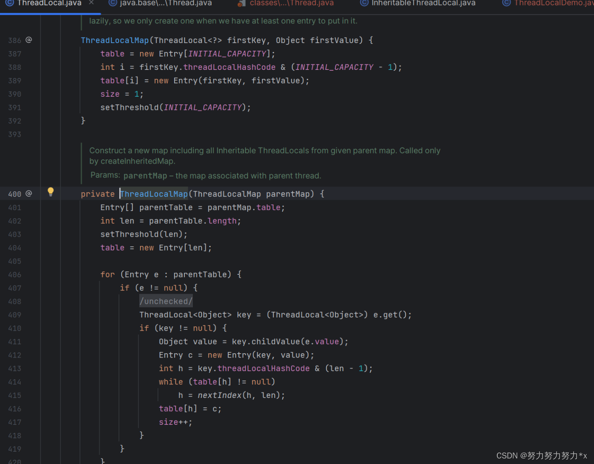
Task: Click line number 415 in the gutter
Action: pyautogui.click(x=14, y=395)
